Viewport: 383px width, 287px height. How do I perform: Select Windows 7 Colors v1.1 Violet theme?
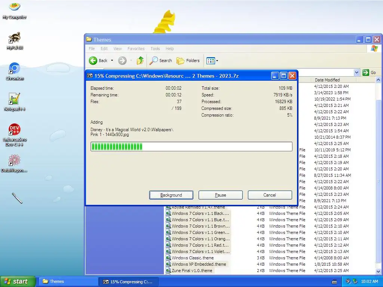click(200, 251)
